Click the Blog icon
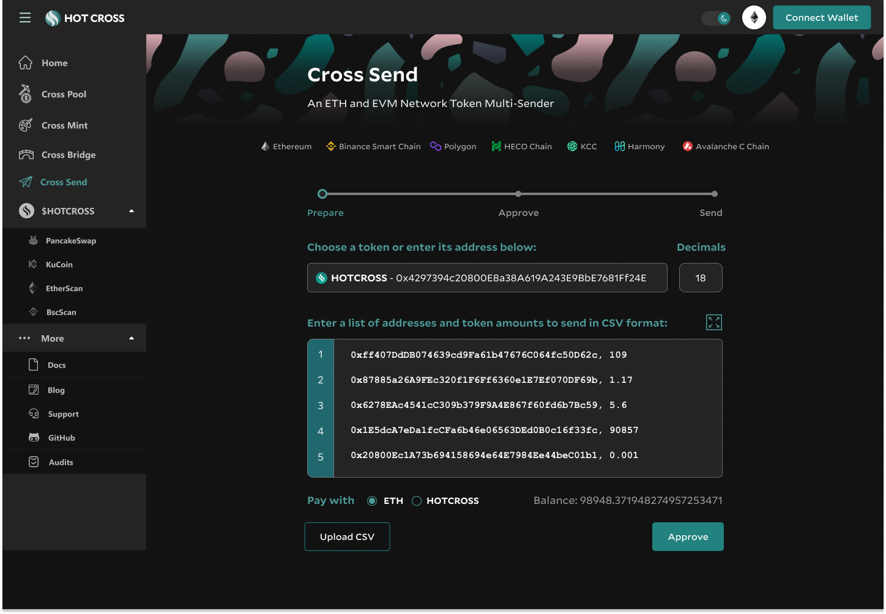886x614 pixels. point(34,390)
